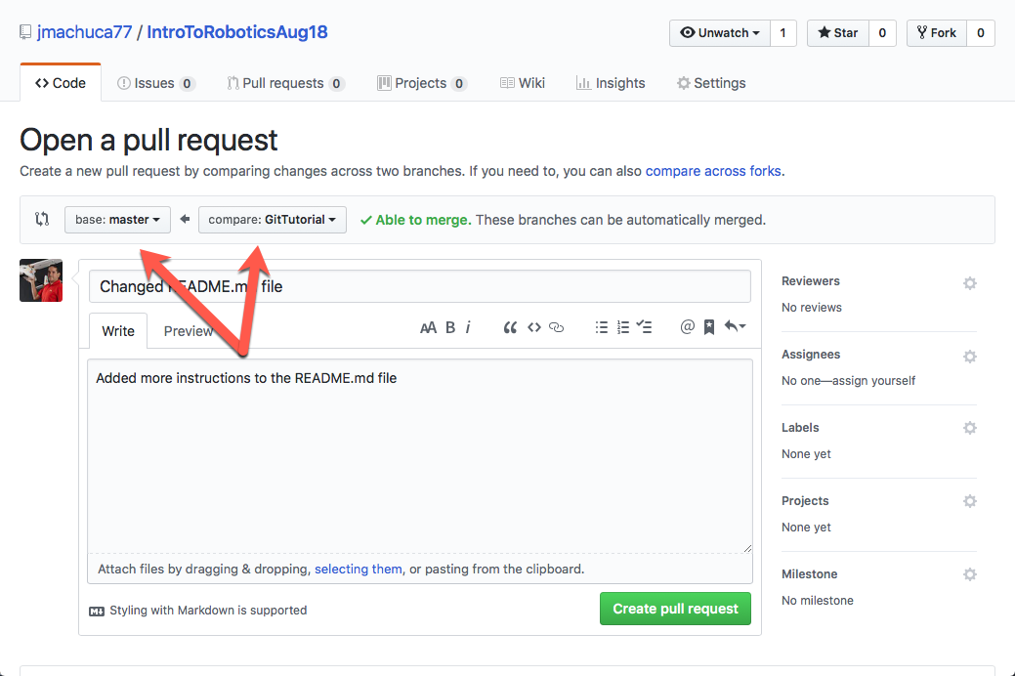Click the Able to merge status text
The width and height of the screenshot is (1015, 676).
(x=423, y=220)
